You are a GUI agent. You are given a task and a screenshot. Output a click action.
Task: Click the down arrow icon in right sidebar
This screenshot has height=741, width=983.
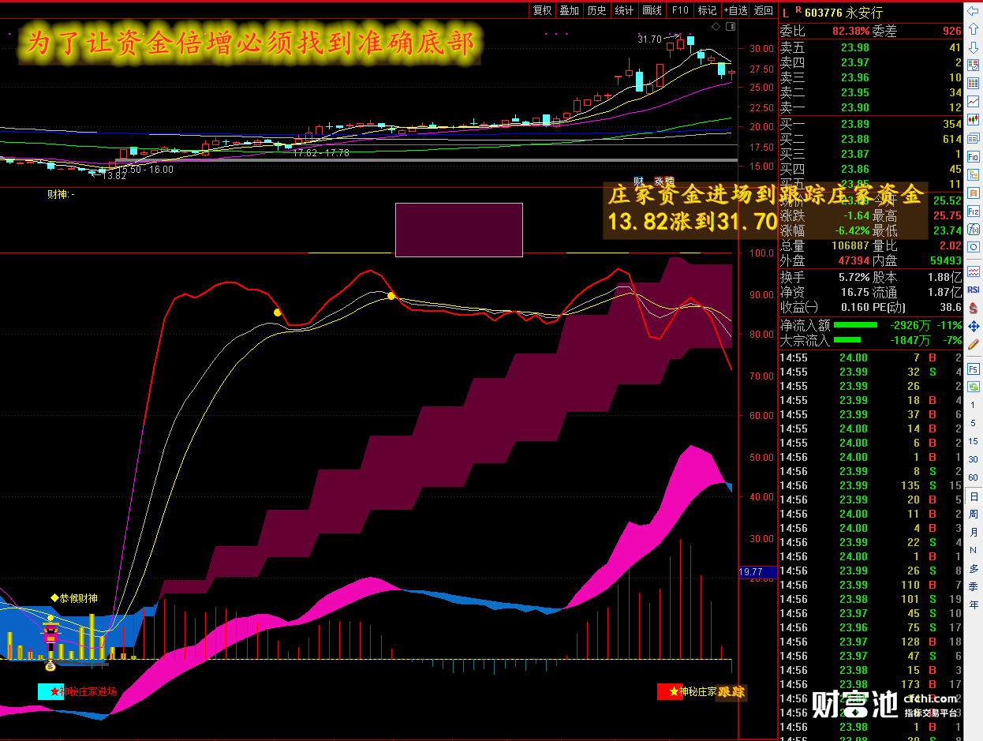[x=974, y=48]
